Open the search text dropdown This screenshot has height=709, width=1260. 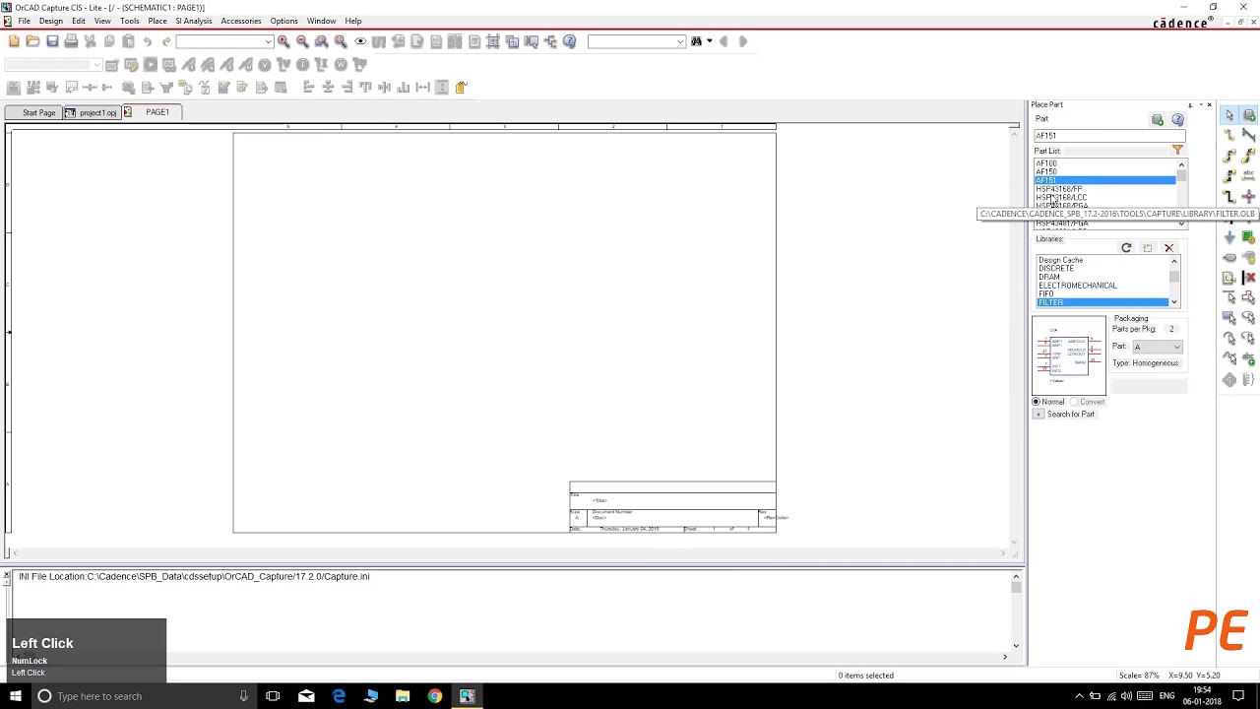pyautogui.click(x=680, y=41)
